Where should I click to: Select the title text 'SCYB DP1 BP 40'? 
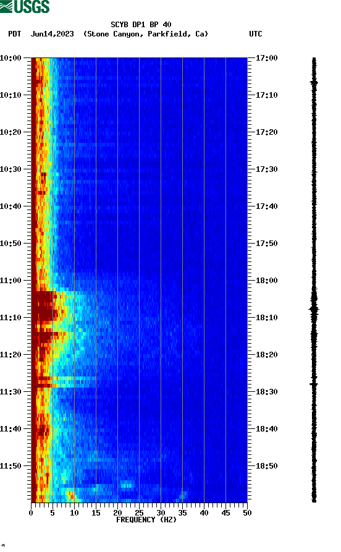pyautogui.click(x=141, y=25)
